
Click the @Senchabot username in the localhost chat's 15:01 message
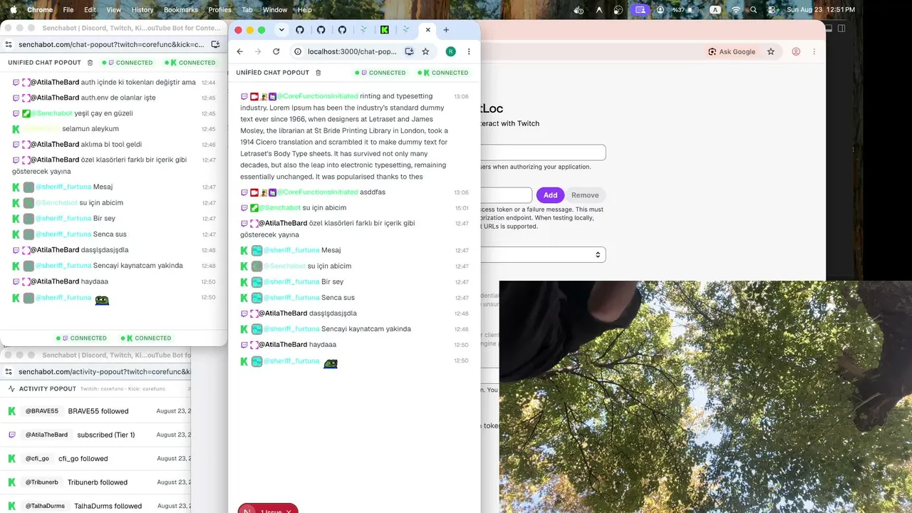coord(279,208)
